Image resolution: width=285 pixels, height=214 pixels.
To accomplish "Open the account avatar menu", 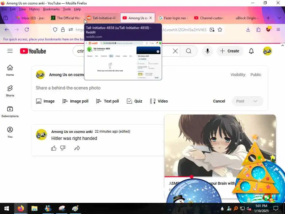I will coord(267,51).
